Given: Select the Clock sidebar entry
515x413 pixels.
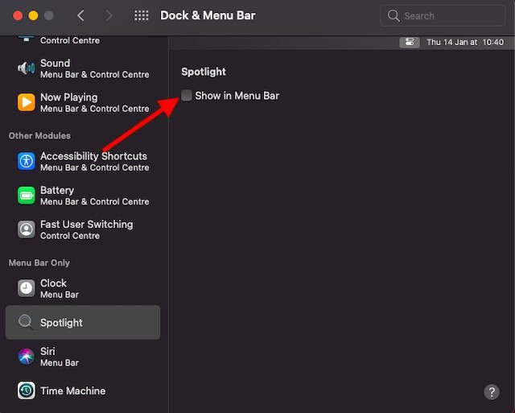Looking at the screenshot, I should [83, 288].
